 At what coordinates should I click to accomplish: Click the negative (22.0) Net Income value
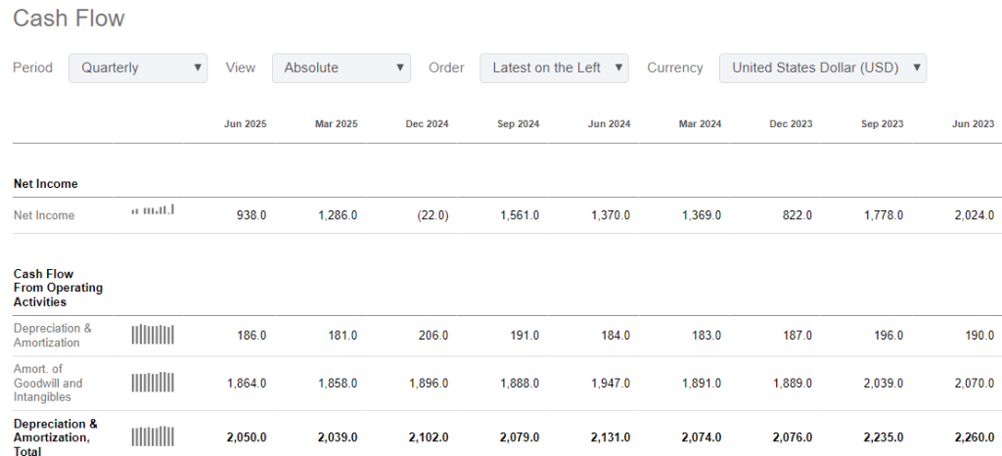[x=430, y=215]
